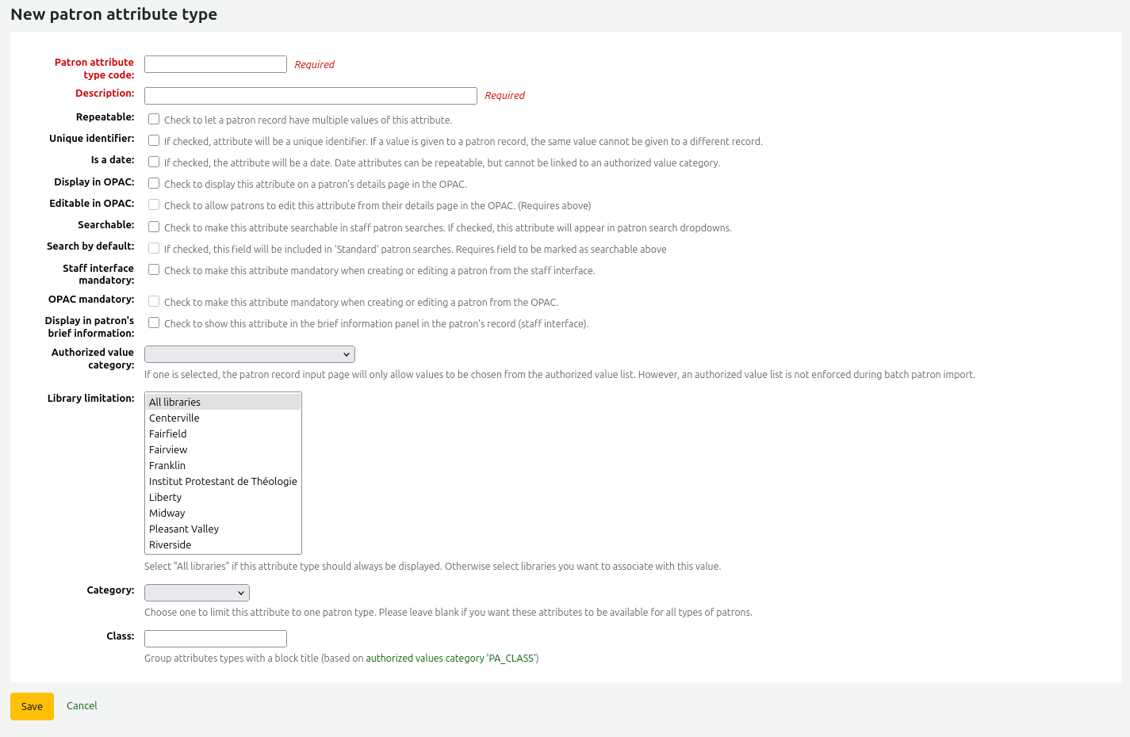
Task: Enable "Display in patron's brief information"
Action: (x=154, y=323)
